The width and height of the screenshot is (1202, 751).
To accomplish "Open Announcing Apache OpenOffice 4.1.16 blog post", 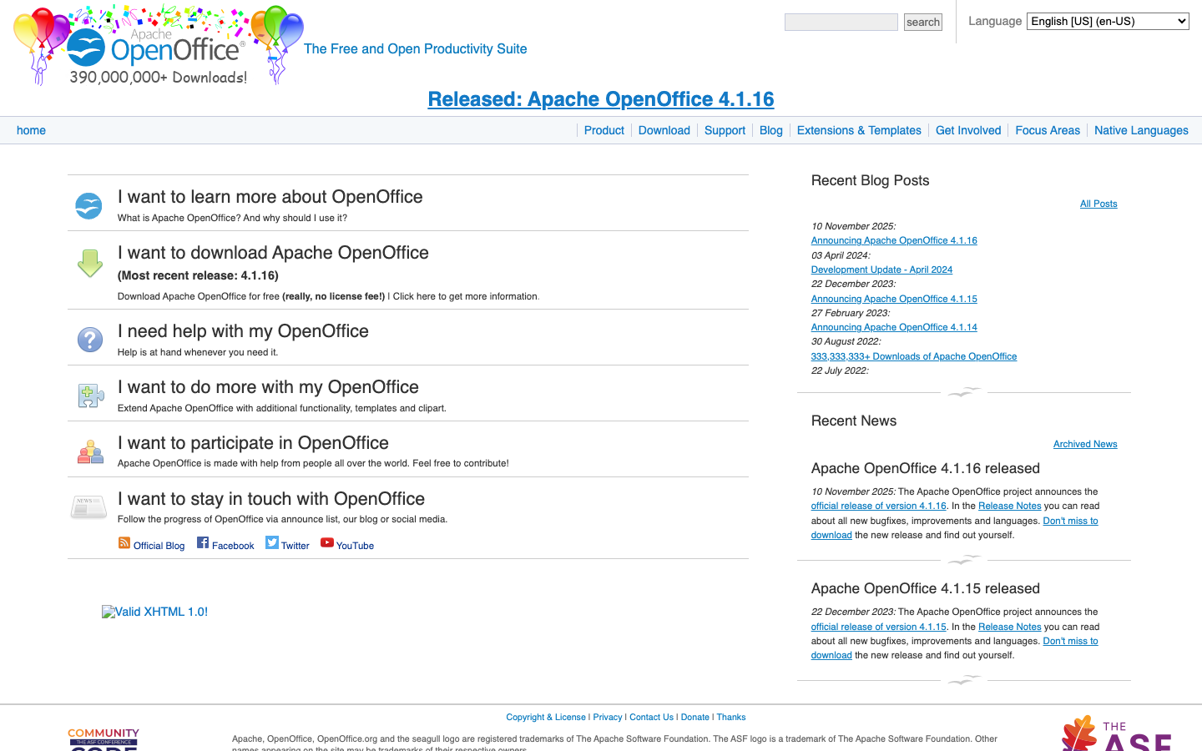I will tap(894, 240).
